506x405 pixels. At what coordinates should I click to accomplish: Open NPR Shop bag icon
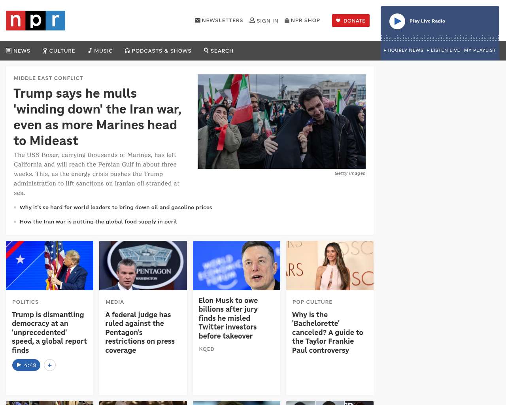287,20
